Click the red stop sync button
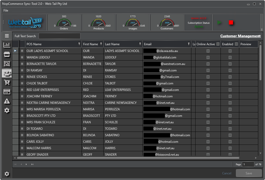Image resolution: width=265 pixels, height=180 pixels. (x=231, y=22)
